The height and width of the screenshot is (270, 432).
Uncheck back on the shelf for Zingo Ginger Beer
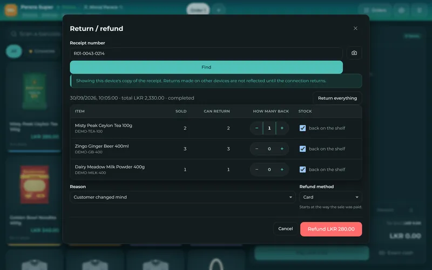[x=302, y=149]
